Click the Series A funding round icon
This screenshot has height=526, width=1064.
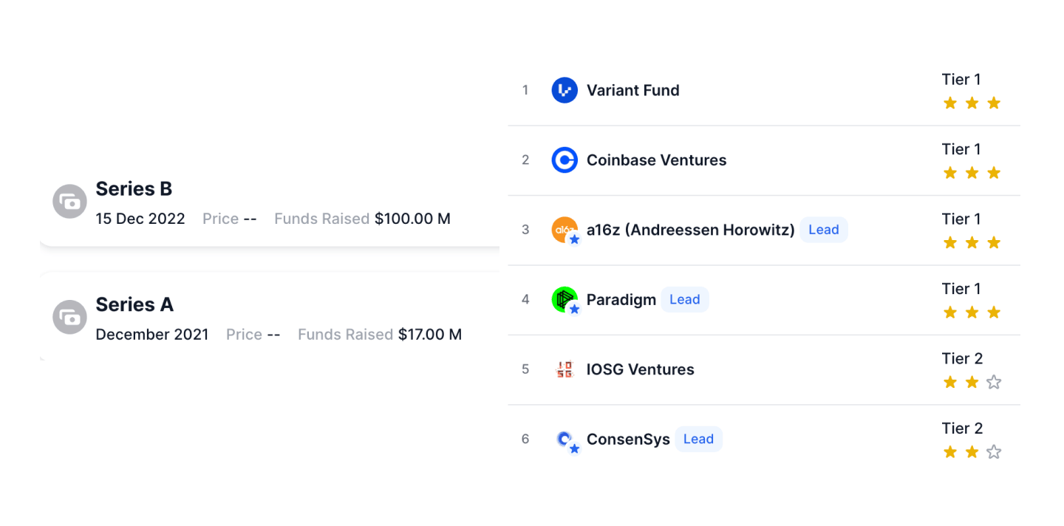click(x=70, y=317)
